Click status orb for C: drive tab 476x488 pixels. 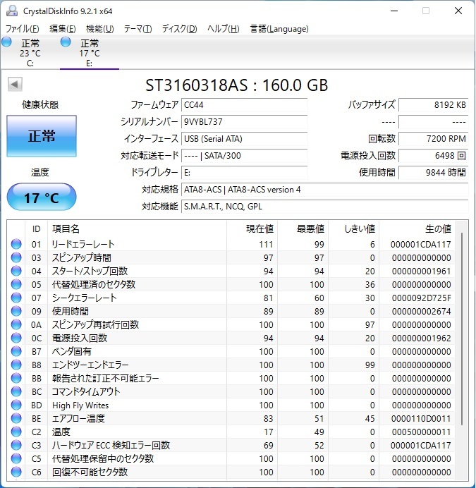(x=7, y=43)
